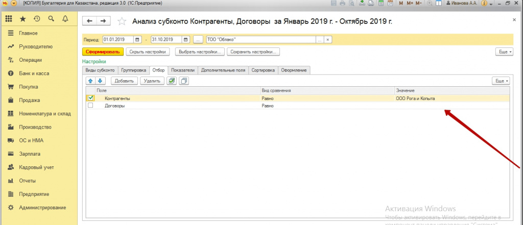Uncheck the Контрагенты filter checkbox
523x225 pixels.
[x=90, y=98]
